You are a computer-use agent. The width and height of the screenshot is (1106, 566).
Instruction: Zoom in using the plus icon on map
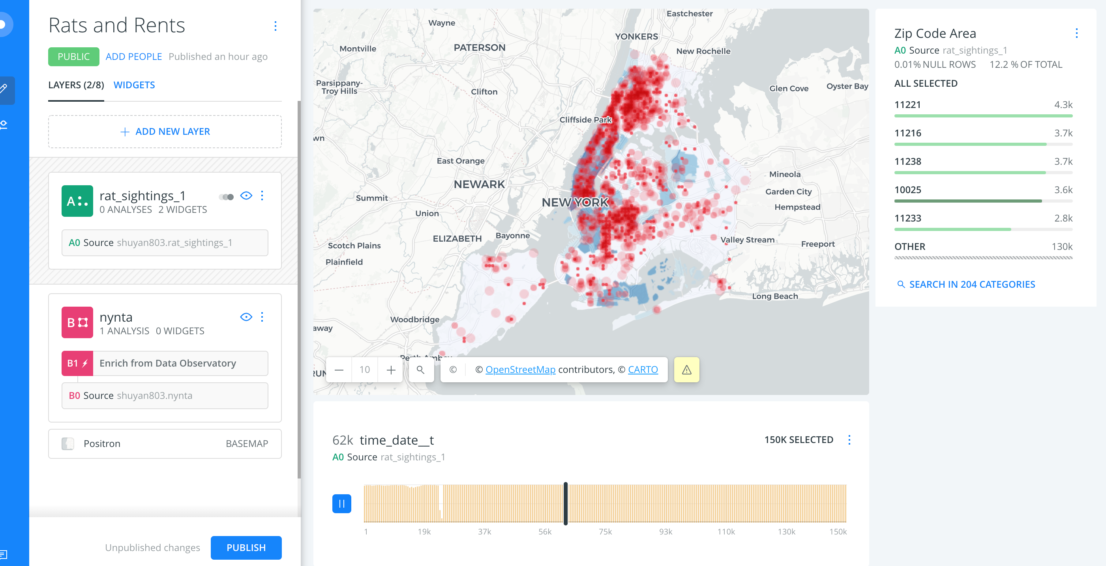pyautogui.click(x=390, y=369)
